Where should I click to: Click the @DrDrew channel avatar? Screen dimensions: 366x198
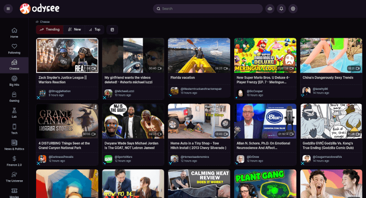(x=241, y=159)
